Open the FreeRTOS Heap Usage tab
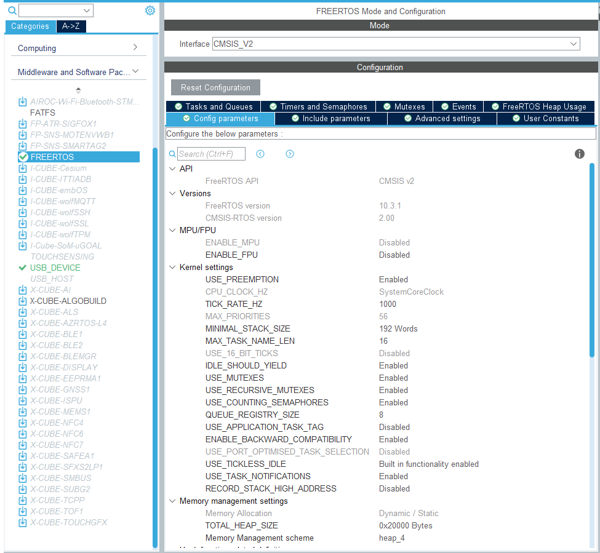The image size is (600, 553). [539, 106]
